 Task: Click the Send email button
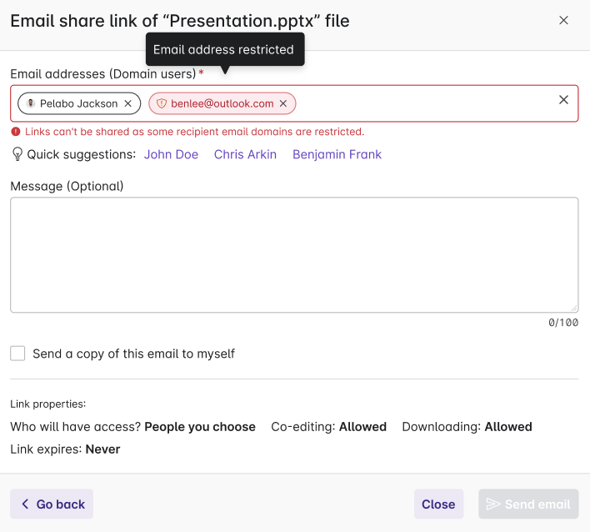[x=528, y=504]
